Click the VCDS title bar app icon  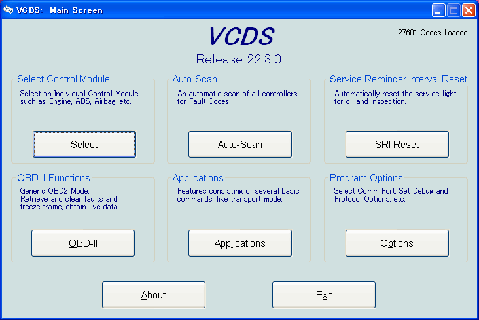click(9, 10)
